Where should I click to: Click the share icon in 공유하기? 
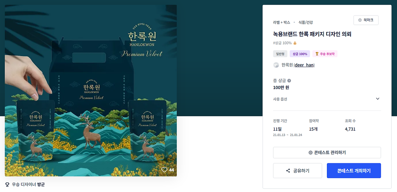[288, 171]
